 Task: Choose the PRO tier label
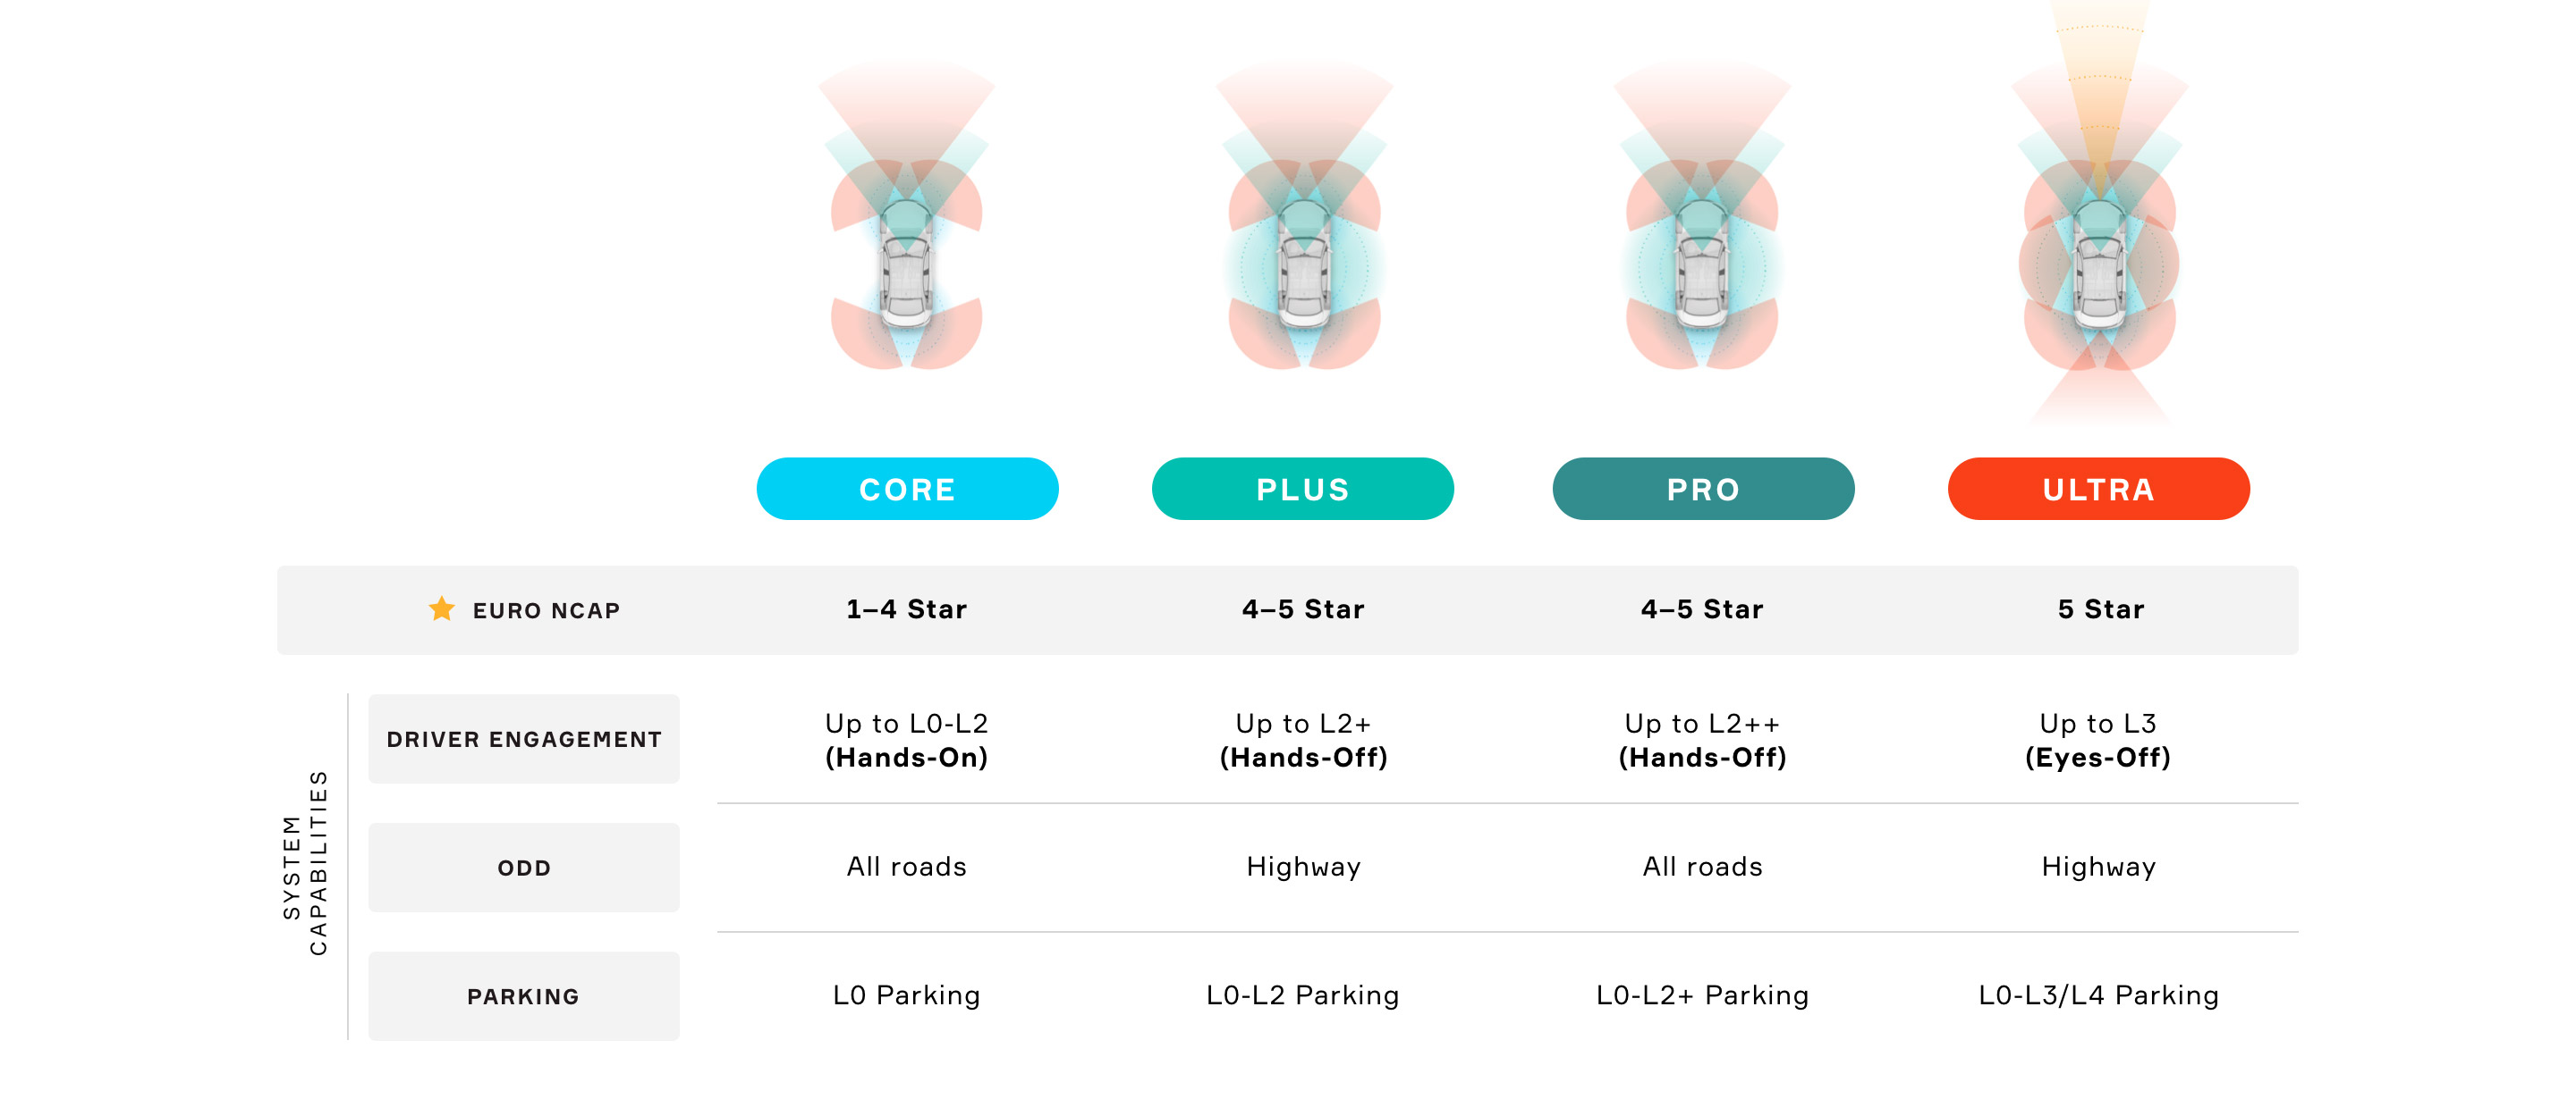[x=1703, y=489]
